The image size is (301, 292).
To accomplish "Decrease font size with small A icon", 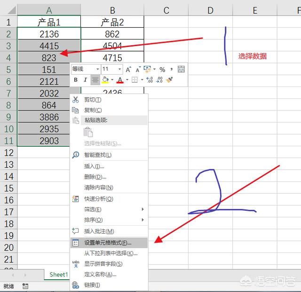I will click(x=138, y=69).
